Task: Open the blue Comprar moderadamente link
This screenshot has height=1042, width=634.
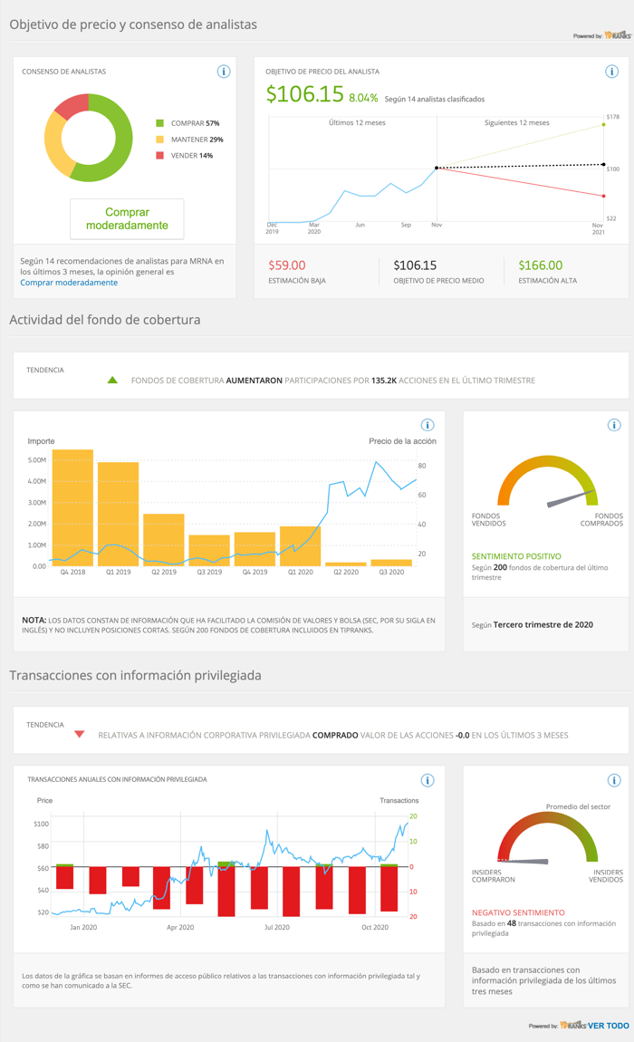Action: (69, 283)
